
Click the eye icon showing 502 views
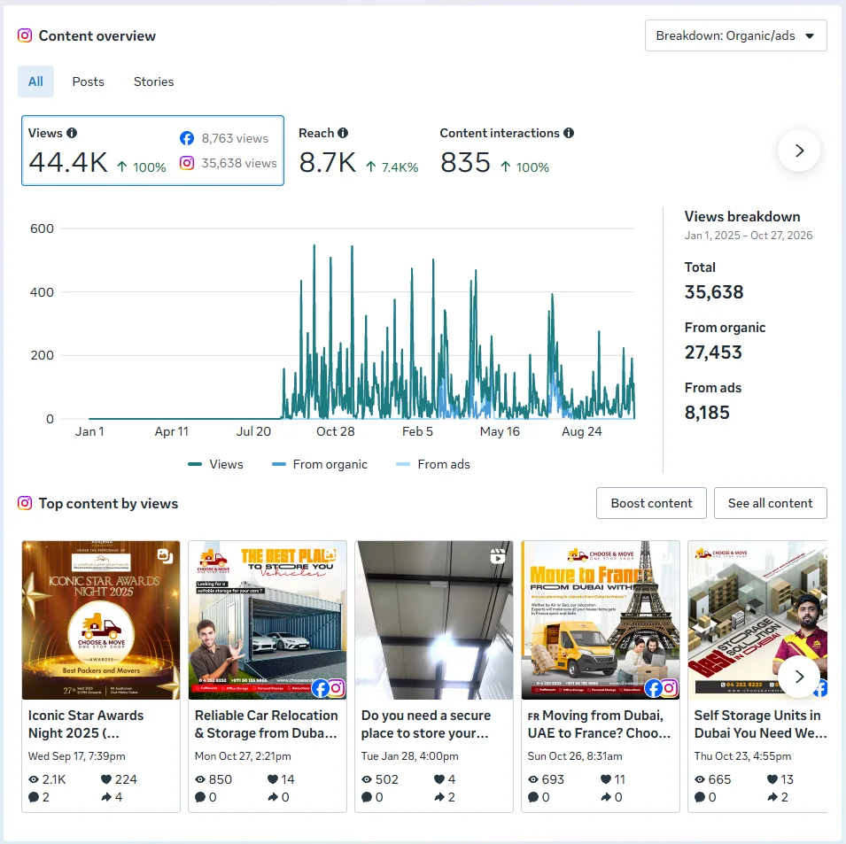pyautogui.click(x=367, y=779)
